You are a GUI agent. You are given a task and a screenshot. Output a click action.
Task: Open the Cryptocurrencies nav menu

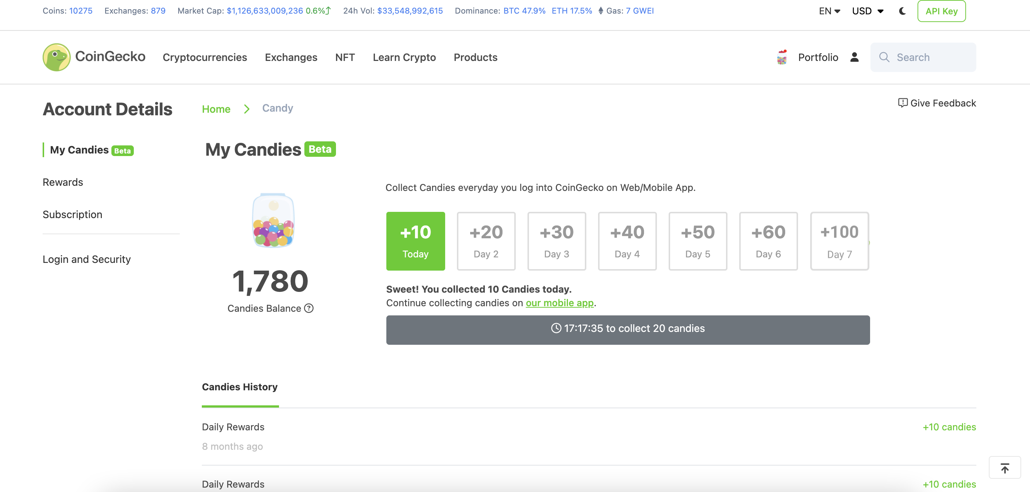(205, 58)
